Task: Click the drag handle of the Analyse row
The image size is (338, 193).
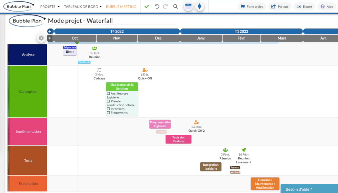Action: point(8,55)
